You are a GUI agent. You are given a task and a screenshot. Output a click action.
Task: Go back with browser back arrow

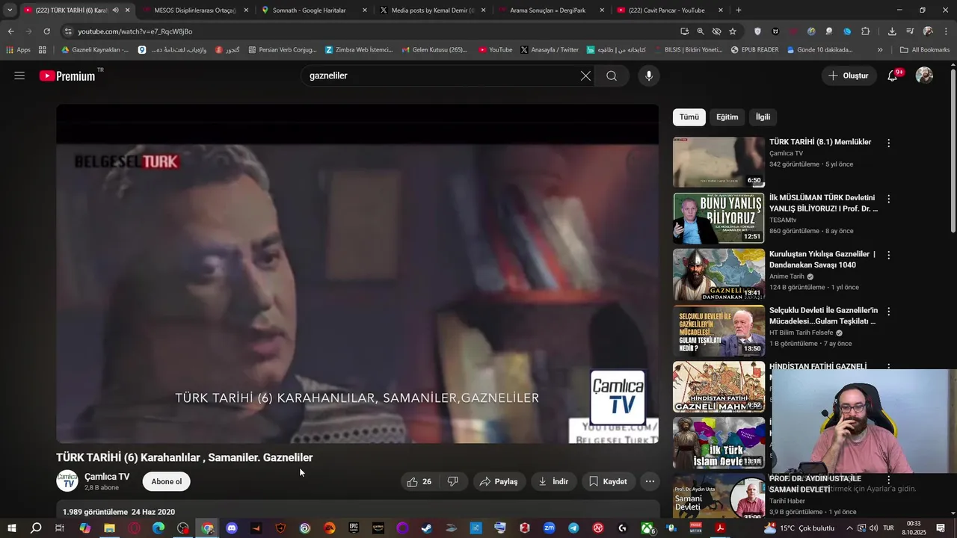tap(10, 31)
